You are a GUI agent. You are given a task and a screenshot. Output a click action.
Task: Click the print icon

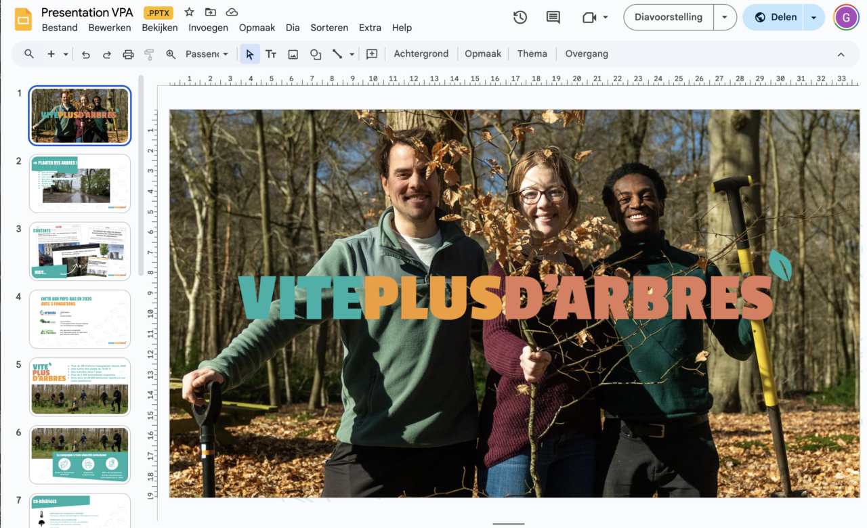coord(128,54)
